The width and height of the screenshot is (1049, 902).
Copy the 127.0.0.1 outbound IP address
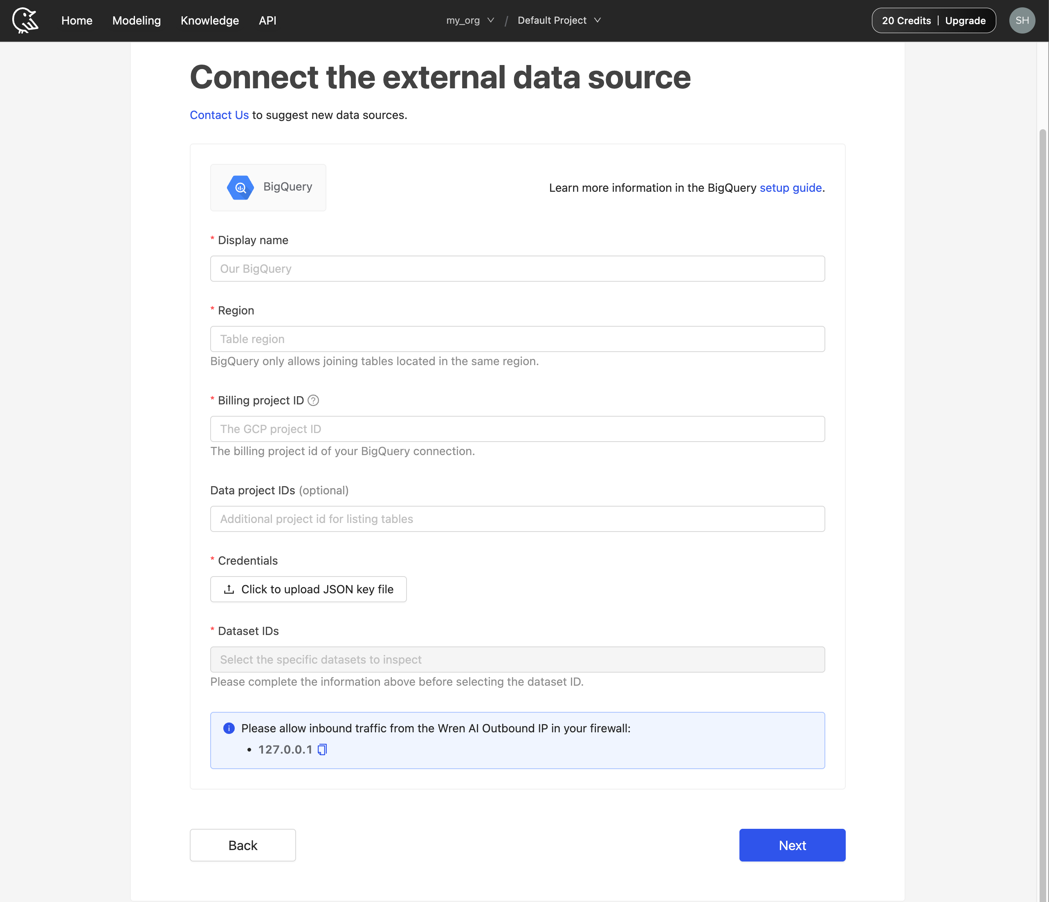322,749
